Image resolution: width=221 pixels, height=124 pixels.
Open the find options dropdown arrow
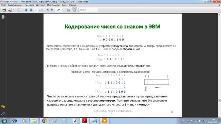tap(99, 10)
